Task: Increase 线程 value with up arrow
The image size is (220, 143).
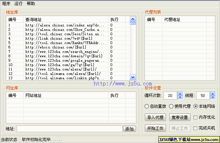Action: tap(213, 94)
